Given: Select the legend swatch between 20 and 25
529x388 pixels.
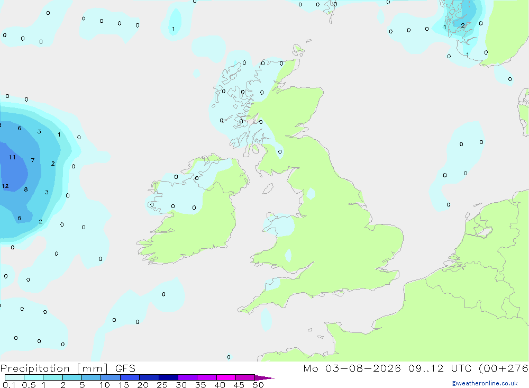Looking at the screenshot, I should coord(149,377).
